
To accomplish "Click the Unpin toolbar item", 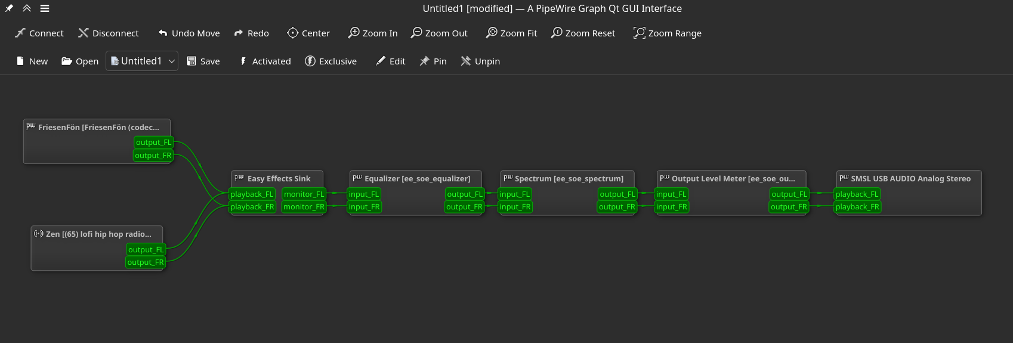I will (480, 61).
